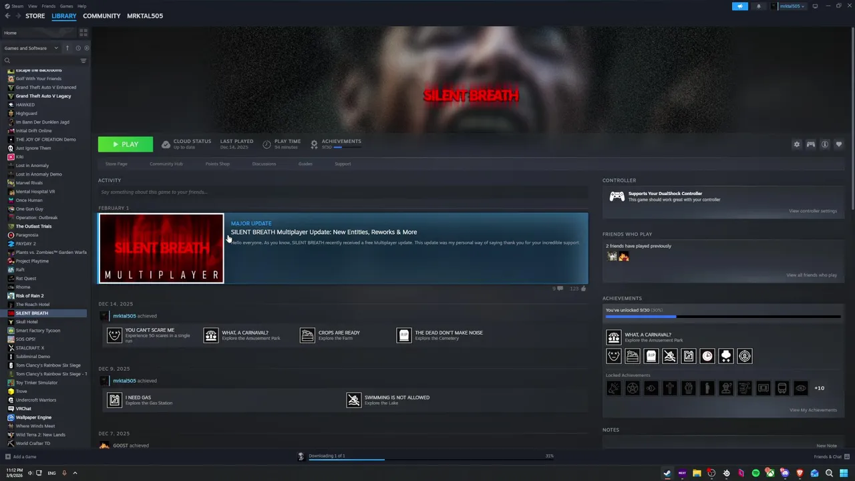Click the library search field
This screenshot has width=855, height=481.
click(x=40, y=61)
